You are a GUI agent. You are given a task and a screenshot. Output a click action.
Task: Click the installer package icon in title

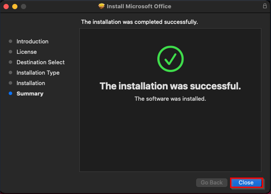102,6
